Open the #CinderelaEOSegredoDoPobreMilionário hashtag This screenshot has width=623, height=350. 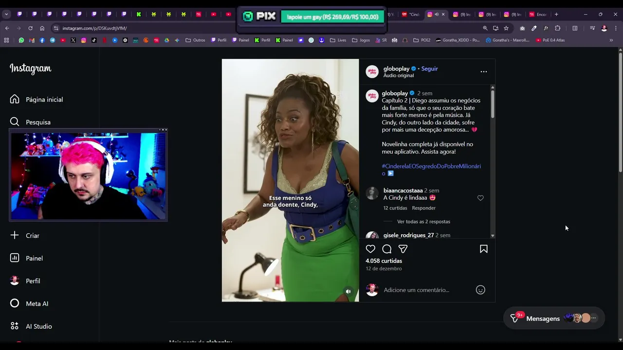(x=431, y=170)
